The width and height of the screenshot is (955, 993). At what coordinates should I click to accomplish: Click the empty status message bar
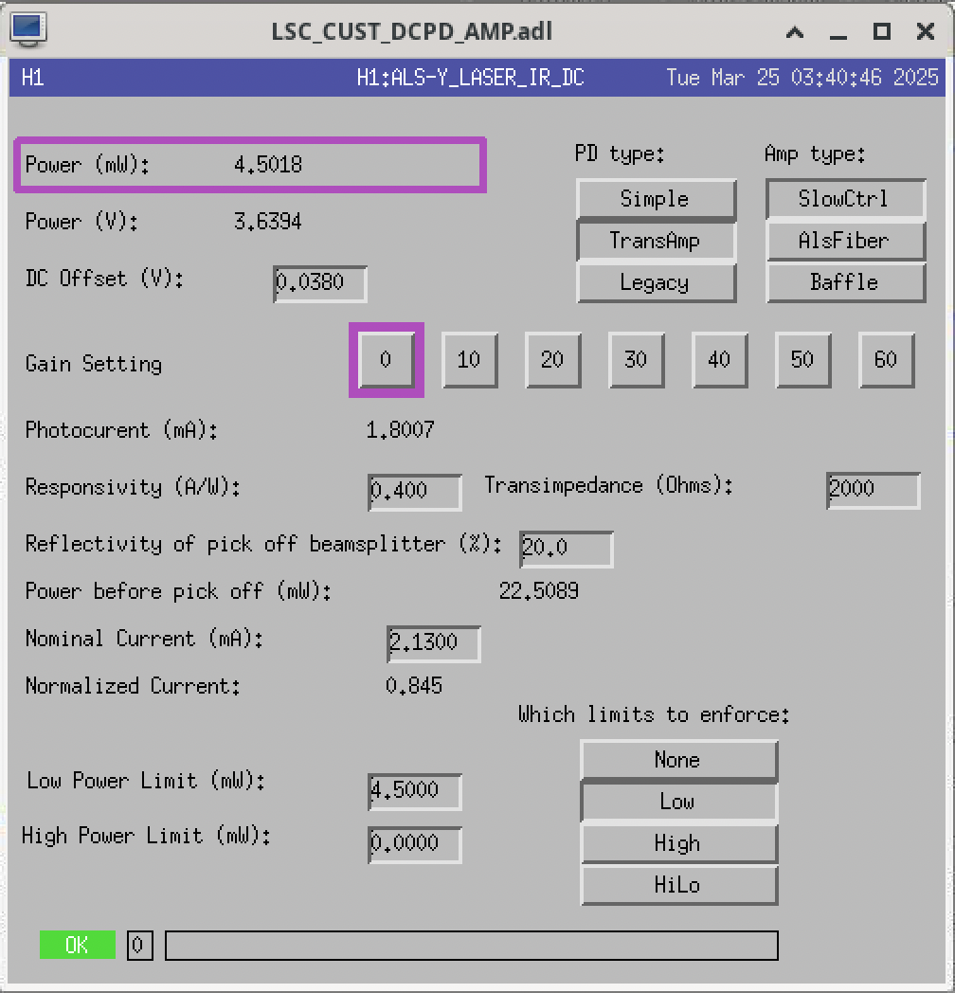pyautogui.click(x=471, y=945)
